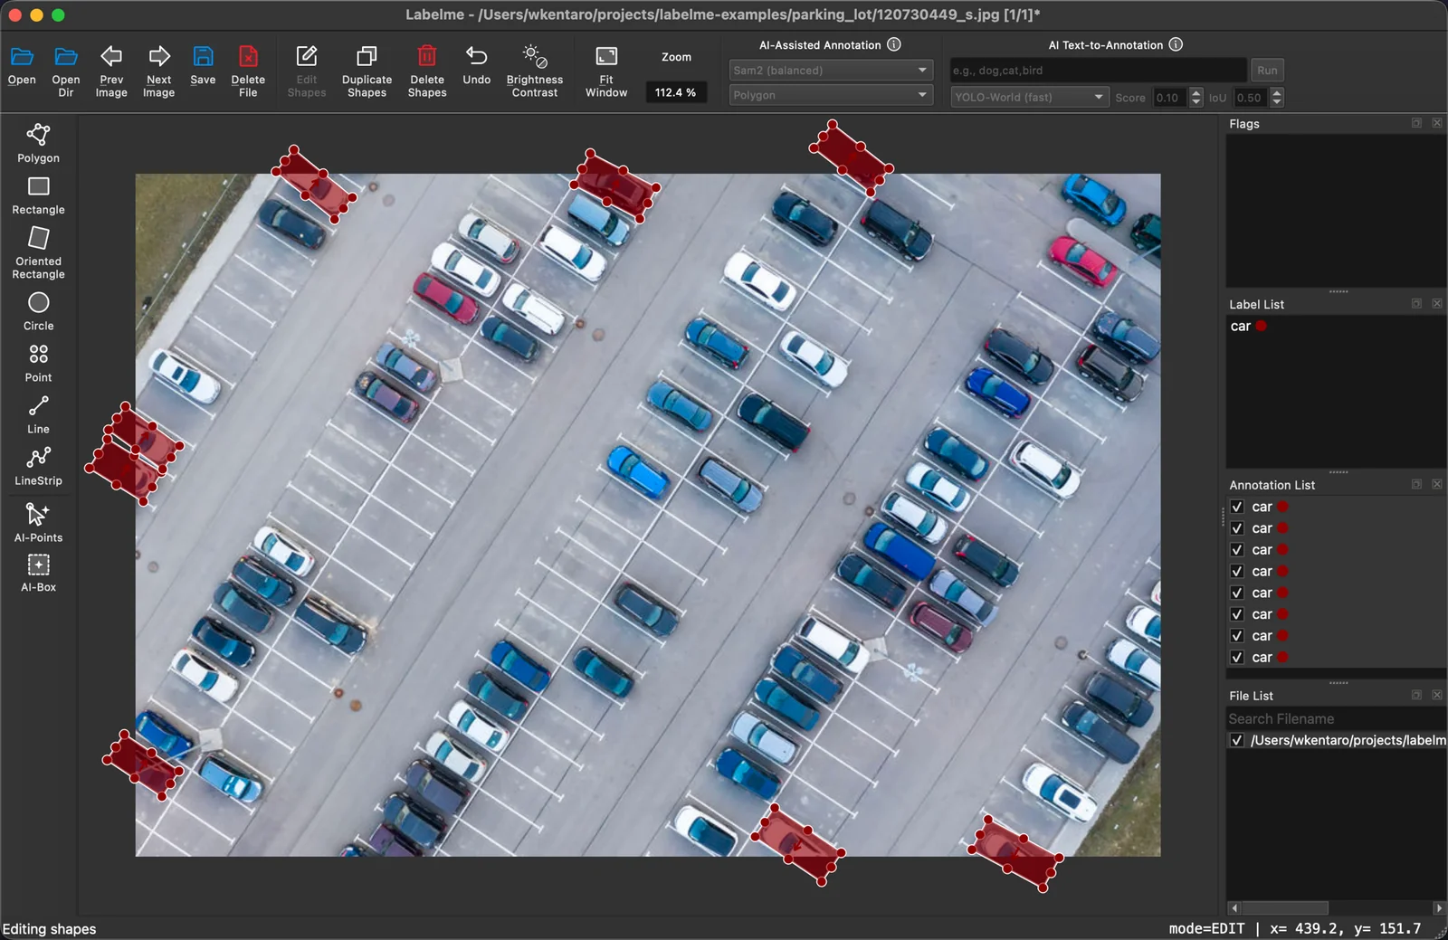Uncheck the second car in Annotation List
The width and height of the screenshot is (1448, 940).
click(1237, 528)
